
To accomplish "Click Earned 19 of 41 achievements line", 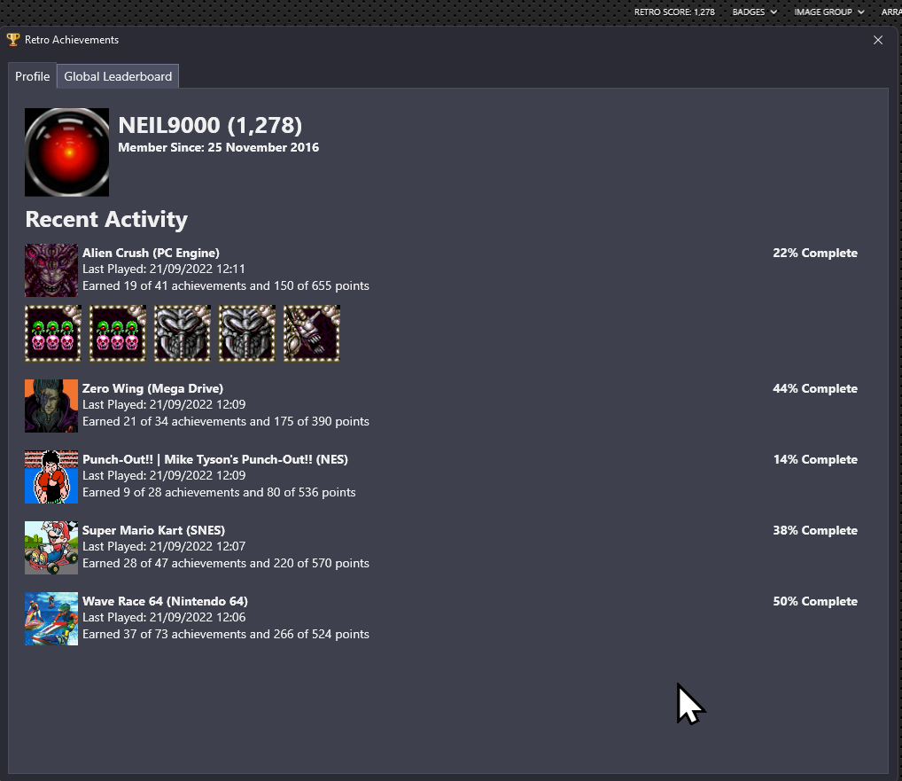I will 225,285.
